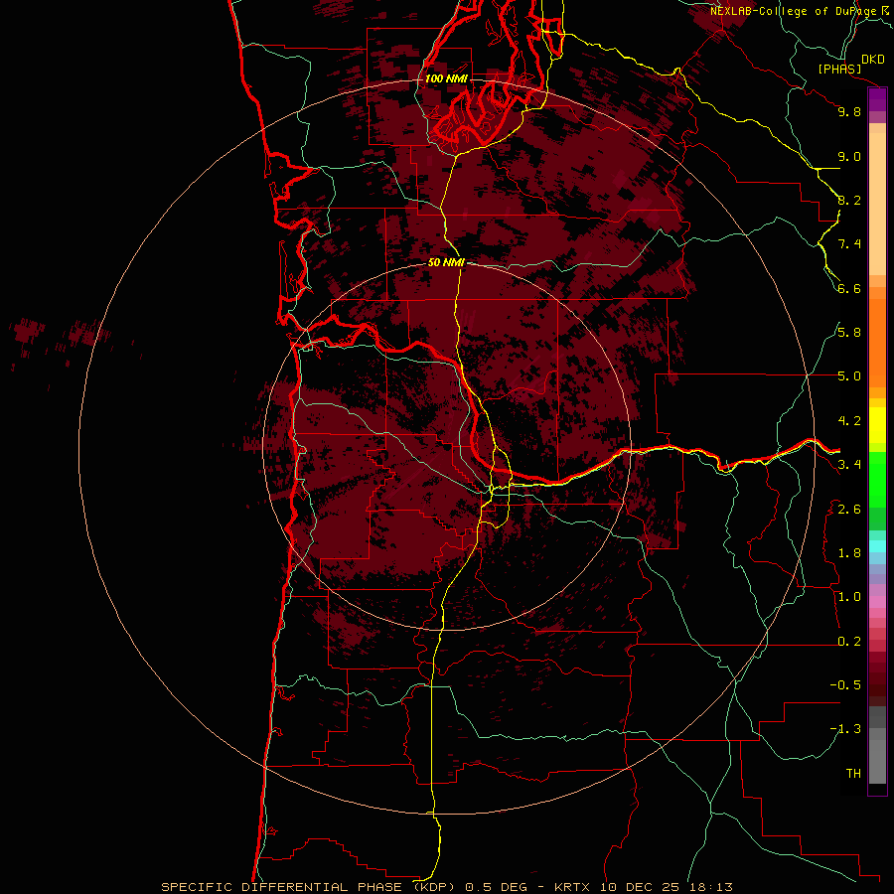Click the 5.0 scale value
This screenshot has height=894, width=894.
(x=849, y=376)
